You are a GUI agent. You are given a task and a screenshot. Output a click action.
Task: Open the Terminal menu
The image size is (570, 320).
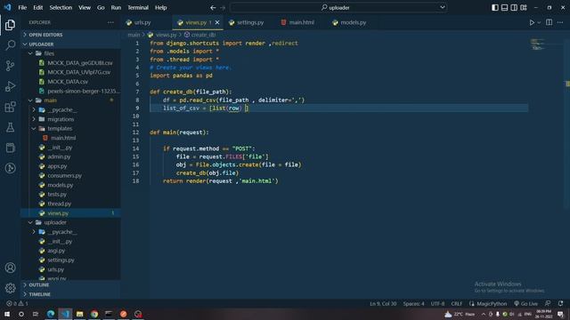coord(138,8)
